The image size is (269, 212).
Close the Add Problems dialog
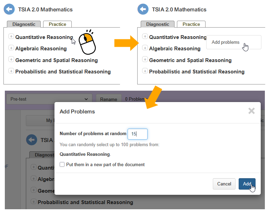251,111
